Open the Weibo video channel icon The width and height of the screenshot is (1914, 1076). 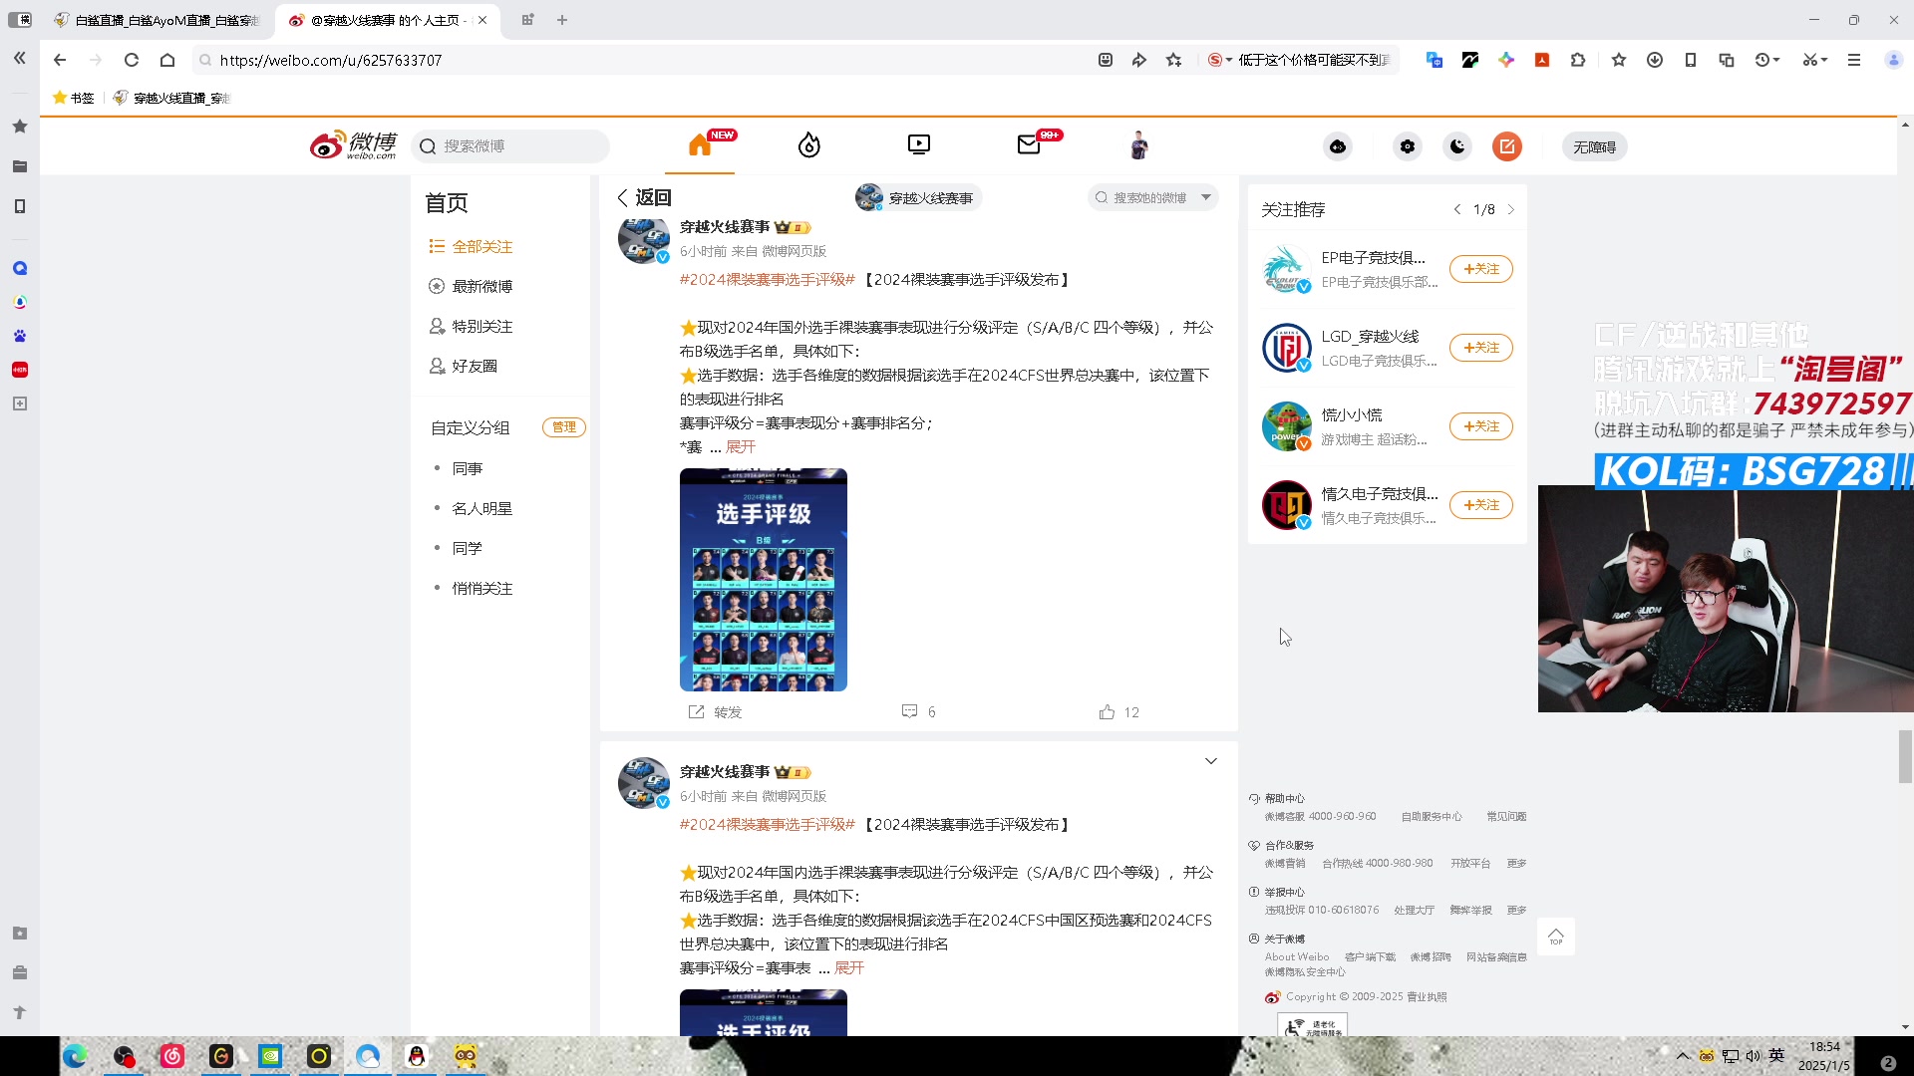click(918, 144)
